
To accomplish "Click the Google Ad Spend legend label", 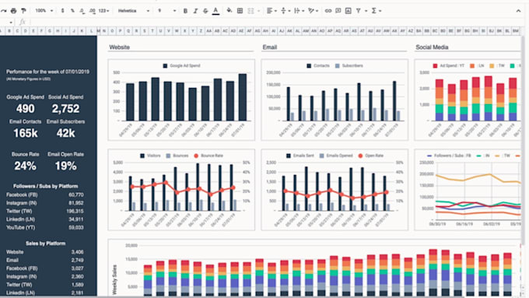I will click(185, 66).
